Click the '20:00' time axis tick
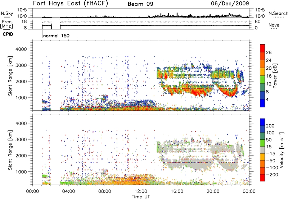 pyautogui.click(x=213, y=191)
